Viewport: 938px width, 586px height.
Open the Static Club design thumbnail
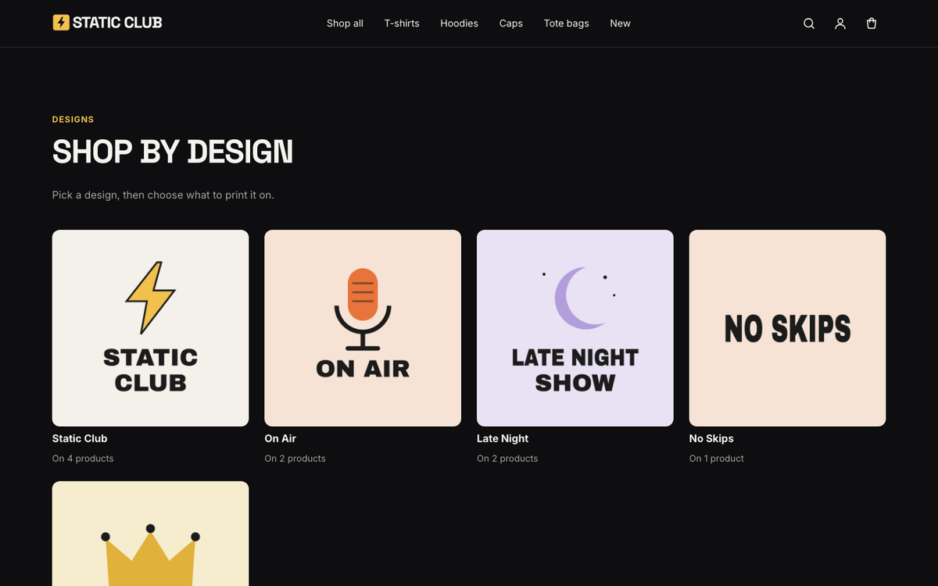[x=150, y=328]
